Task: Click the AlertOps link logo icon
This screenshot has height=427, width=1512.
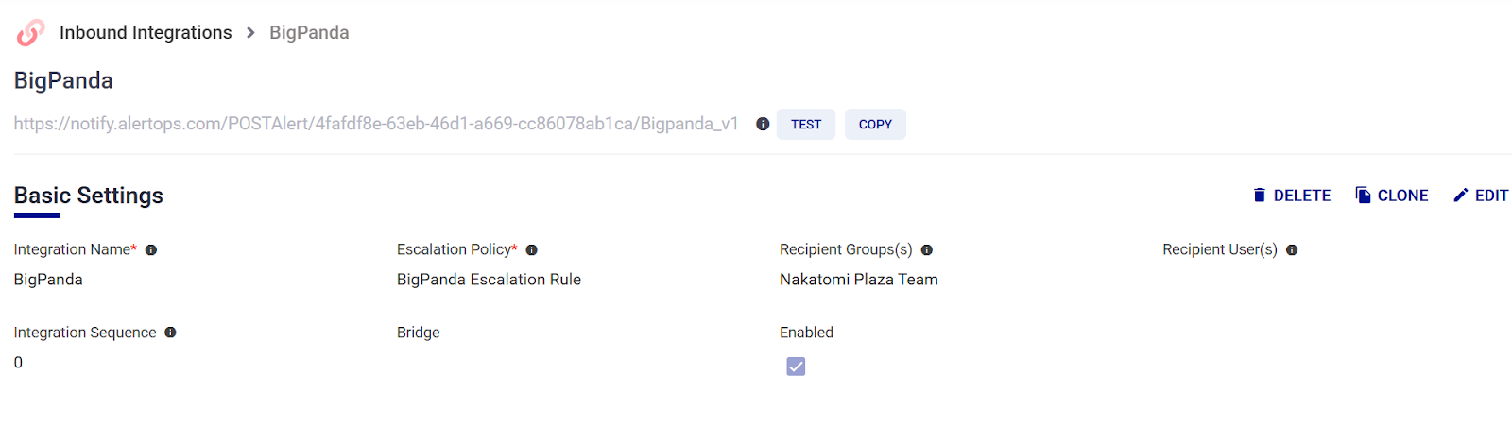Action: coord(30,33)
